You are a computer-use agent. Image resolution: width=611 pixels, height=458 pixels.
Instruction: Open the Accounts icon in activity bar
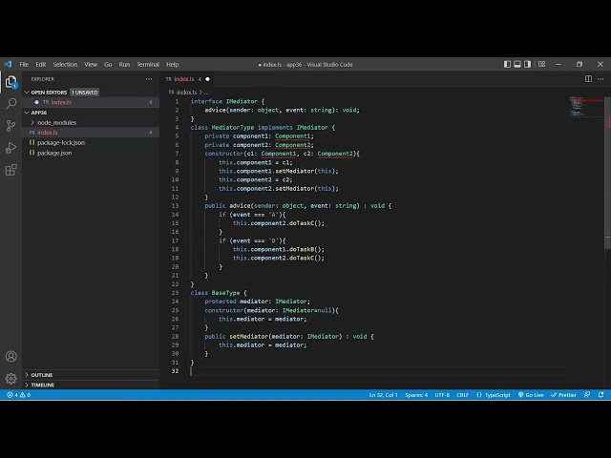[11, 356]
